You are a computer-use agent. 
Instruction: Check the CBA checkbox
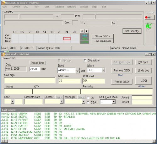88,102
